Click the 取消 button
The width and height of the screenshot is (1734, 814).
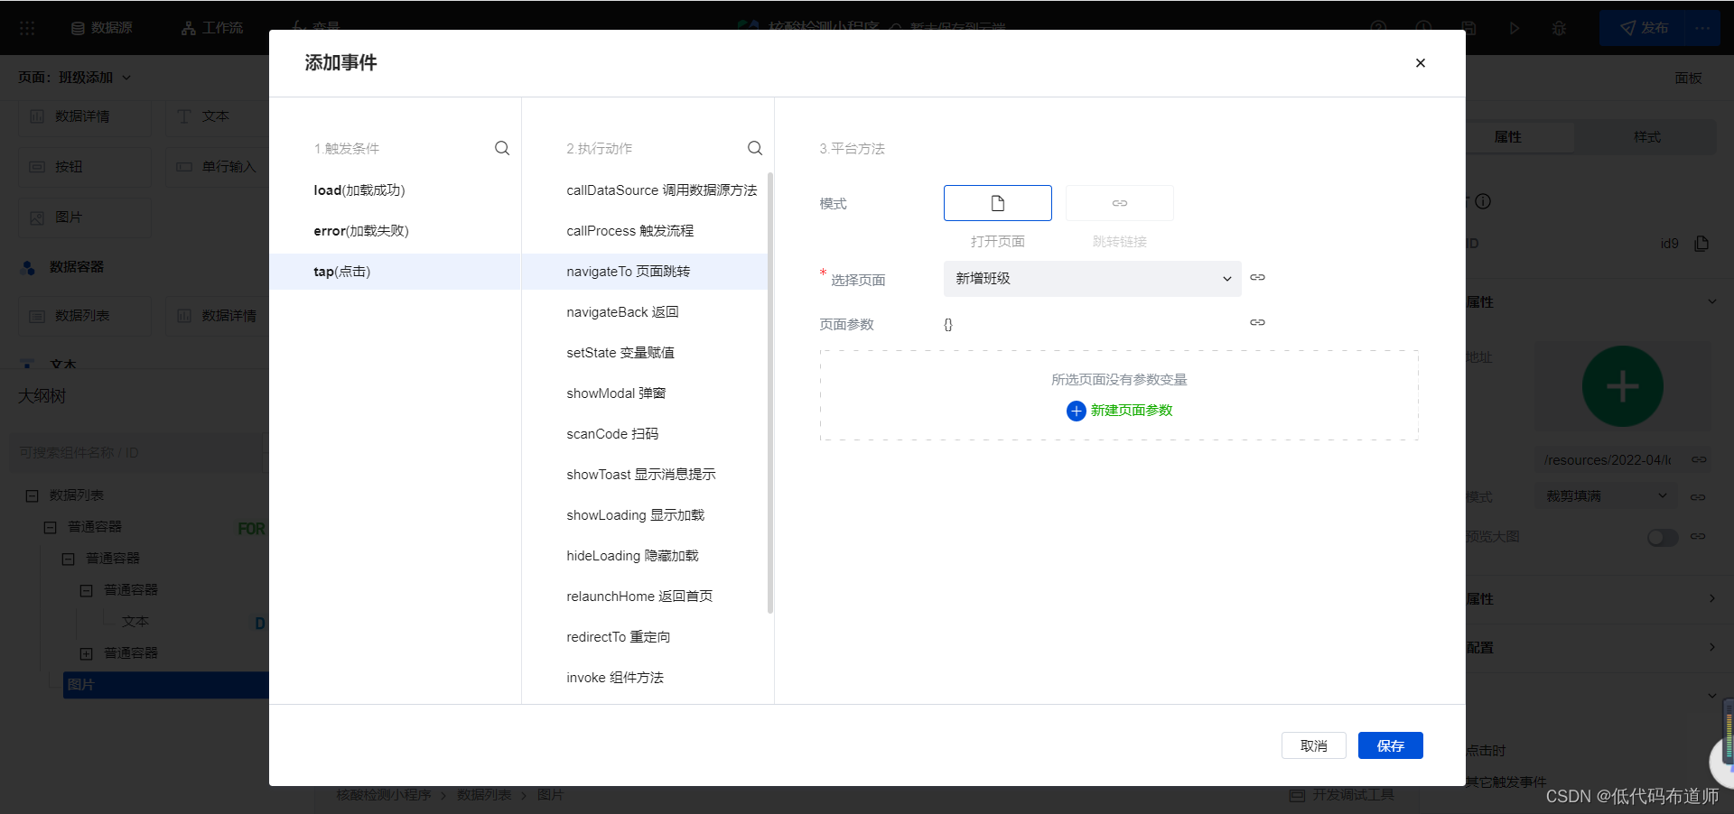click(1314, 745)
